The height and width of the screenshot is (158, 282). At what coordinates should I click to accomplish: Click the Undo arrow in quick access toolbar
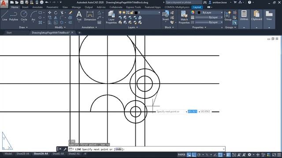(47, 2)
